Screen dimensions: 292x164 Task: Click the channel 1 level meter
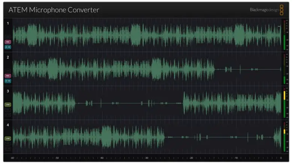[x=284, y=35]
